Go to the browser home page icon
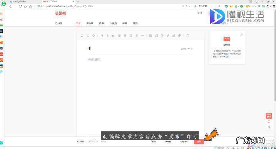 click(25, 6)
